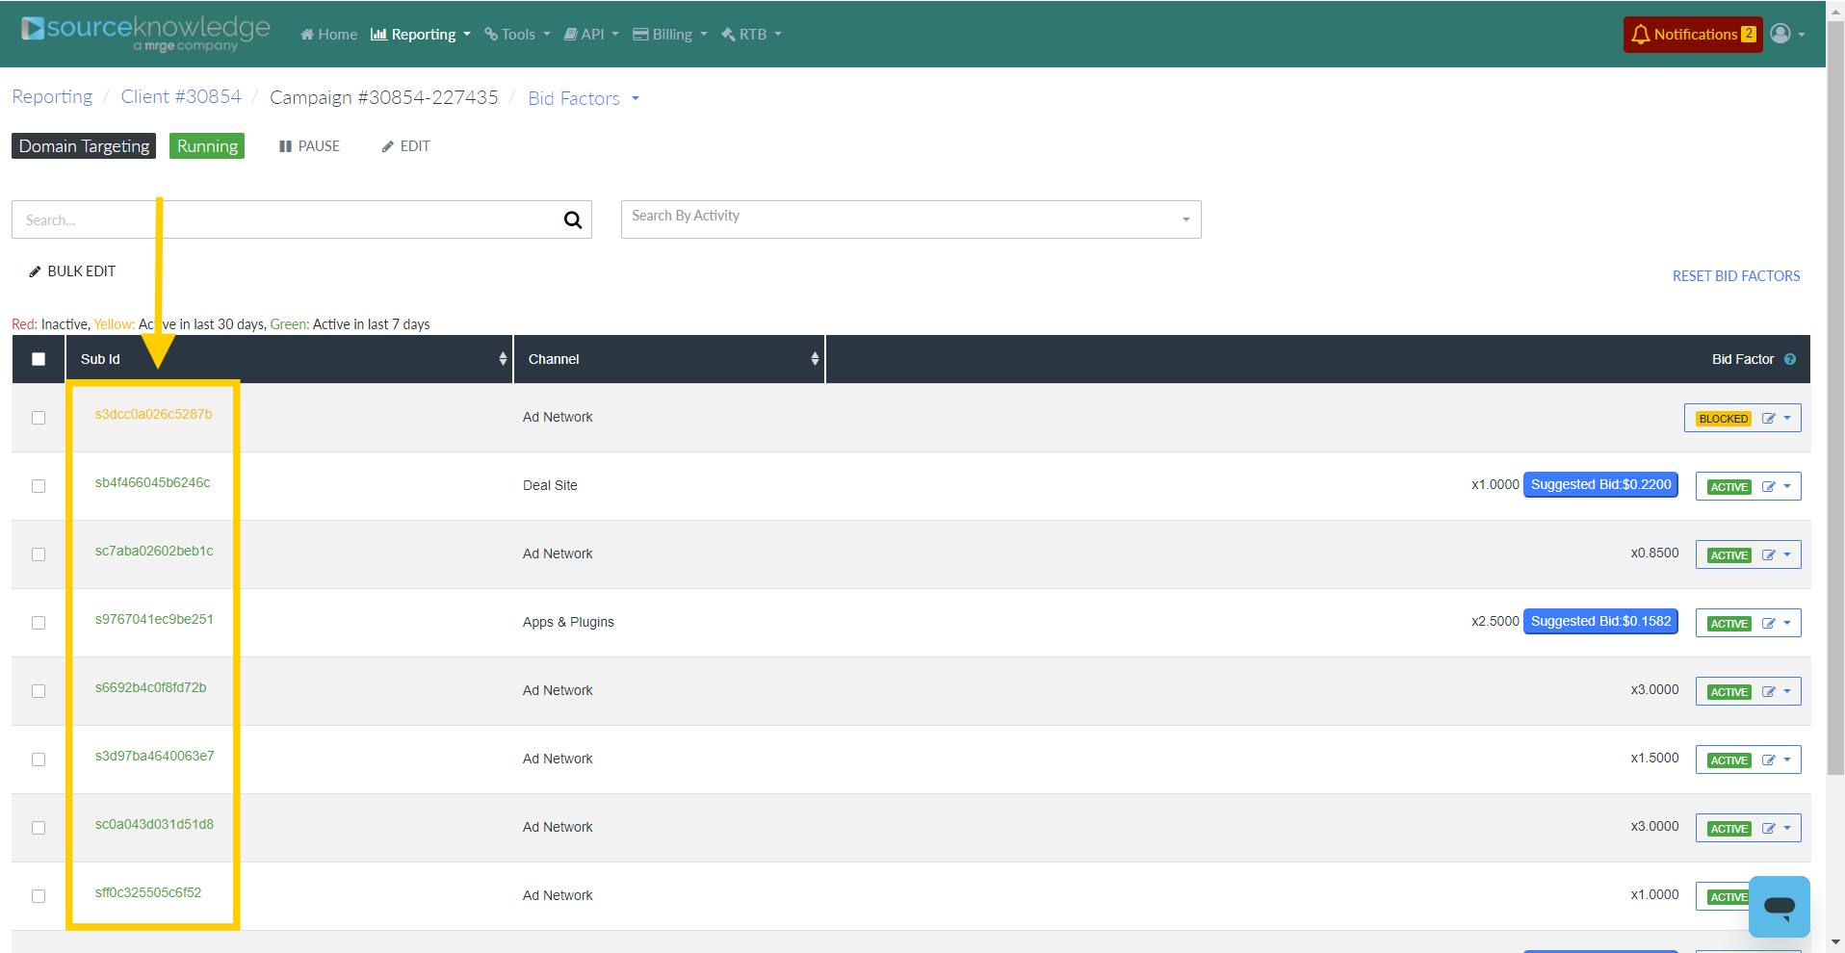This screenshot has width=1845, height=953.
Task: Click the search magnifier icon
Action: [x=572, y=220]
